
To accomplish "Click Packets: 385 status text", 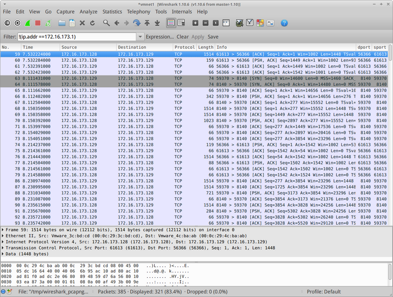I will click(x=112, y=292).
